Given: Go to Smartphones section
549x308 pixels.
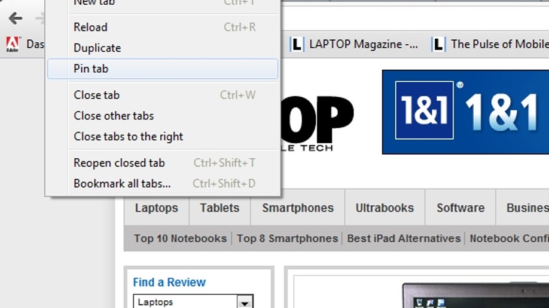Looking at the screenshot, I should [298, 208].
